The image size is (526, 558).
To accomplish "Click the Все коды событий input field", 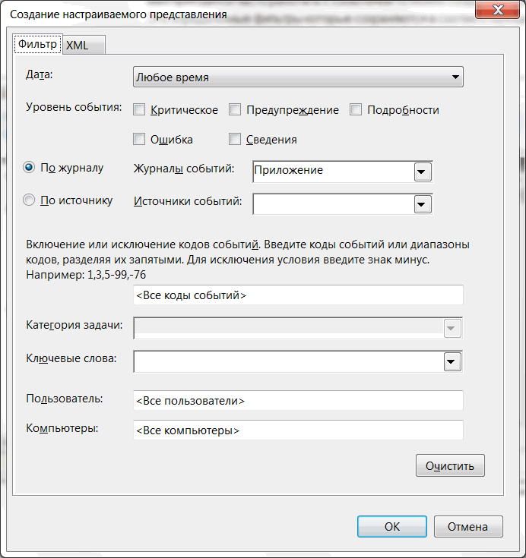I will 298,295.
